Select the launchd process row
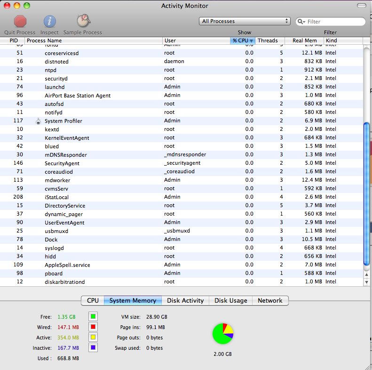This screenshot has height=370, width=372. 182,87
